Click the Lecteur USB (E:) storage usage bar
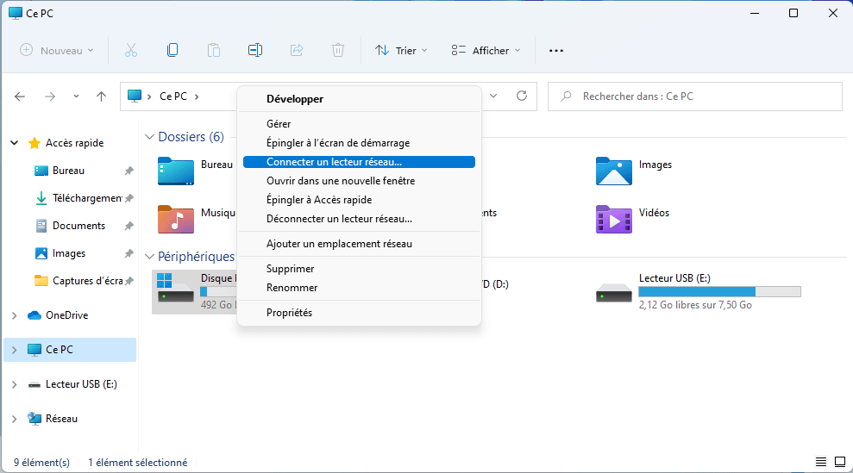Screen dimensions: 853x473 (719, 292)
